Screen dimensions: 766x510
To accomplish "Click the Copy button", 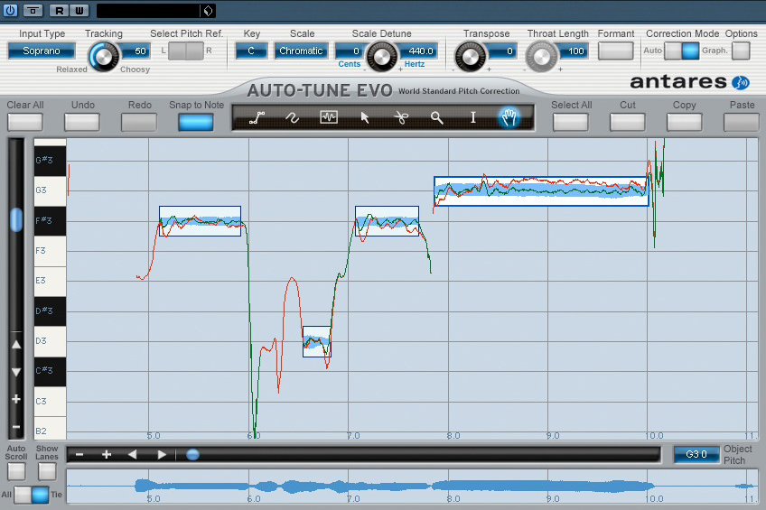I will (x=684, y=122).
